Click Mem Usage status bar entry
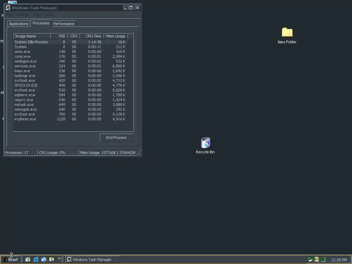The width and height of the screenshot is (352, 264). (x=108, y=153)
